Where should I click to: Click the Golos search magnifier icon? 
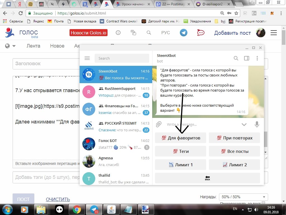(x=149, y=33)
